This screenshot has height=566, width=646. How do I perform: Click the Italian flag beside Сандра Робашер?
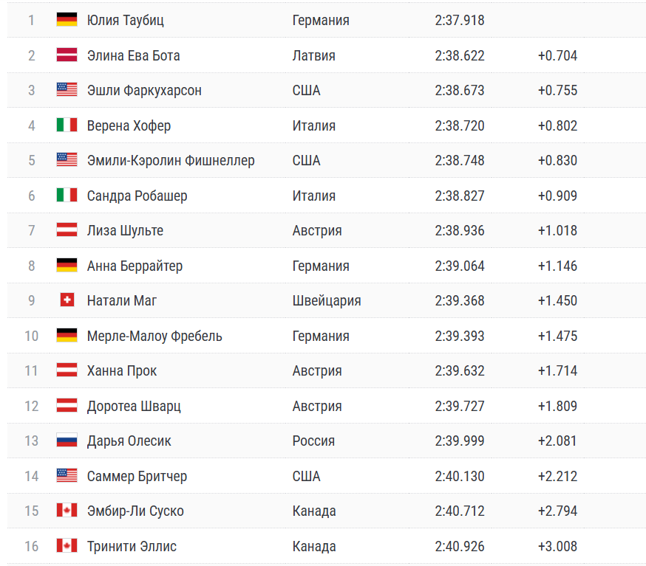tap(67, 196)
